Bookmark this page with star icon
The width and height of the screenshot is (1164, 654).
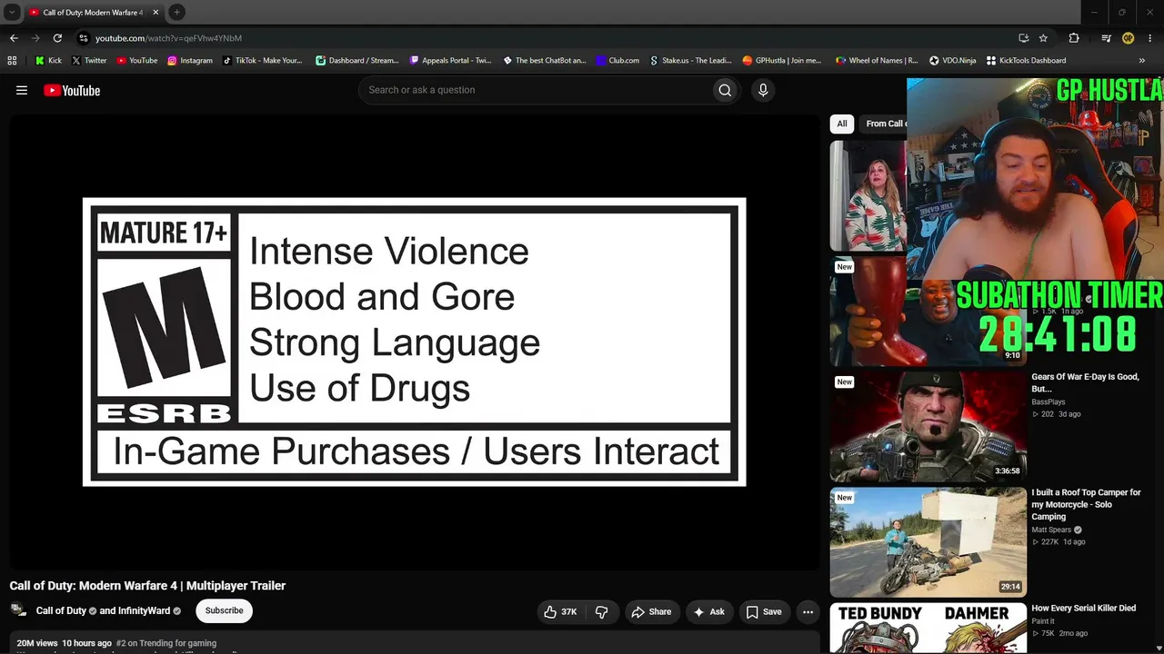1043,38
